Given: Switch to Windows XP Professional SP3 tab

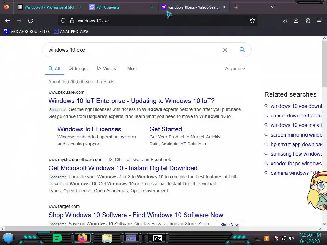Looking at the screenshot, I should point(49,7).
